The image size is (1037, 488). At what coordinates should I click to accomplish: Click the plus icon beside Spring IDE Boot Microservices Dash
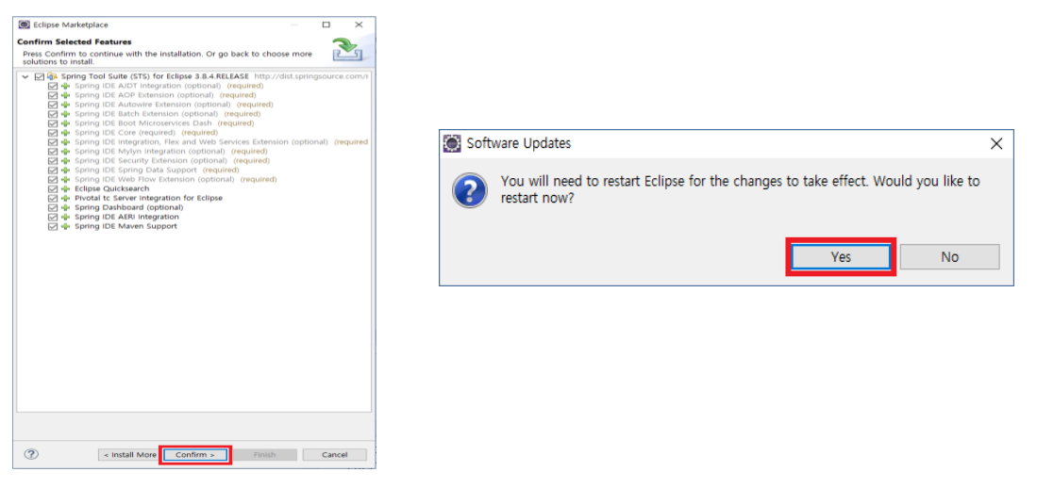pyautogui.click(x=65, y=123)
